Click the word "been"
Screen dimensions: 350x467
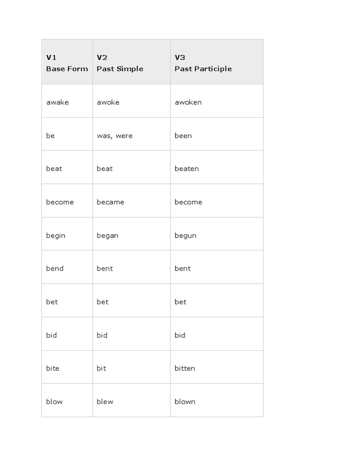click(x=183, y=135)
